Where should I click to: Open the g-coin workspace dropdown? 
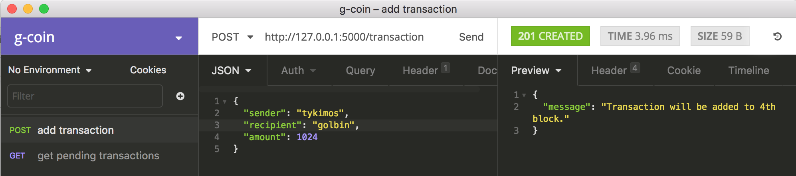click(179, 38)
